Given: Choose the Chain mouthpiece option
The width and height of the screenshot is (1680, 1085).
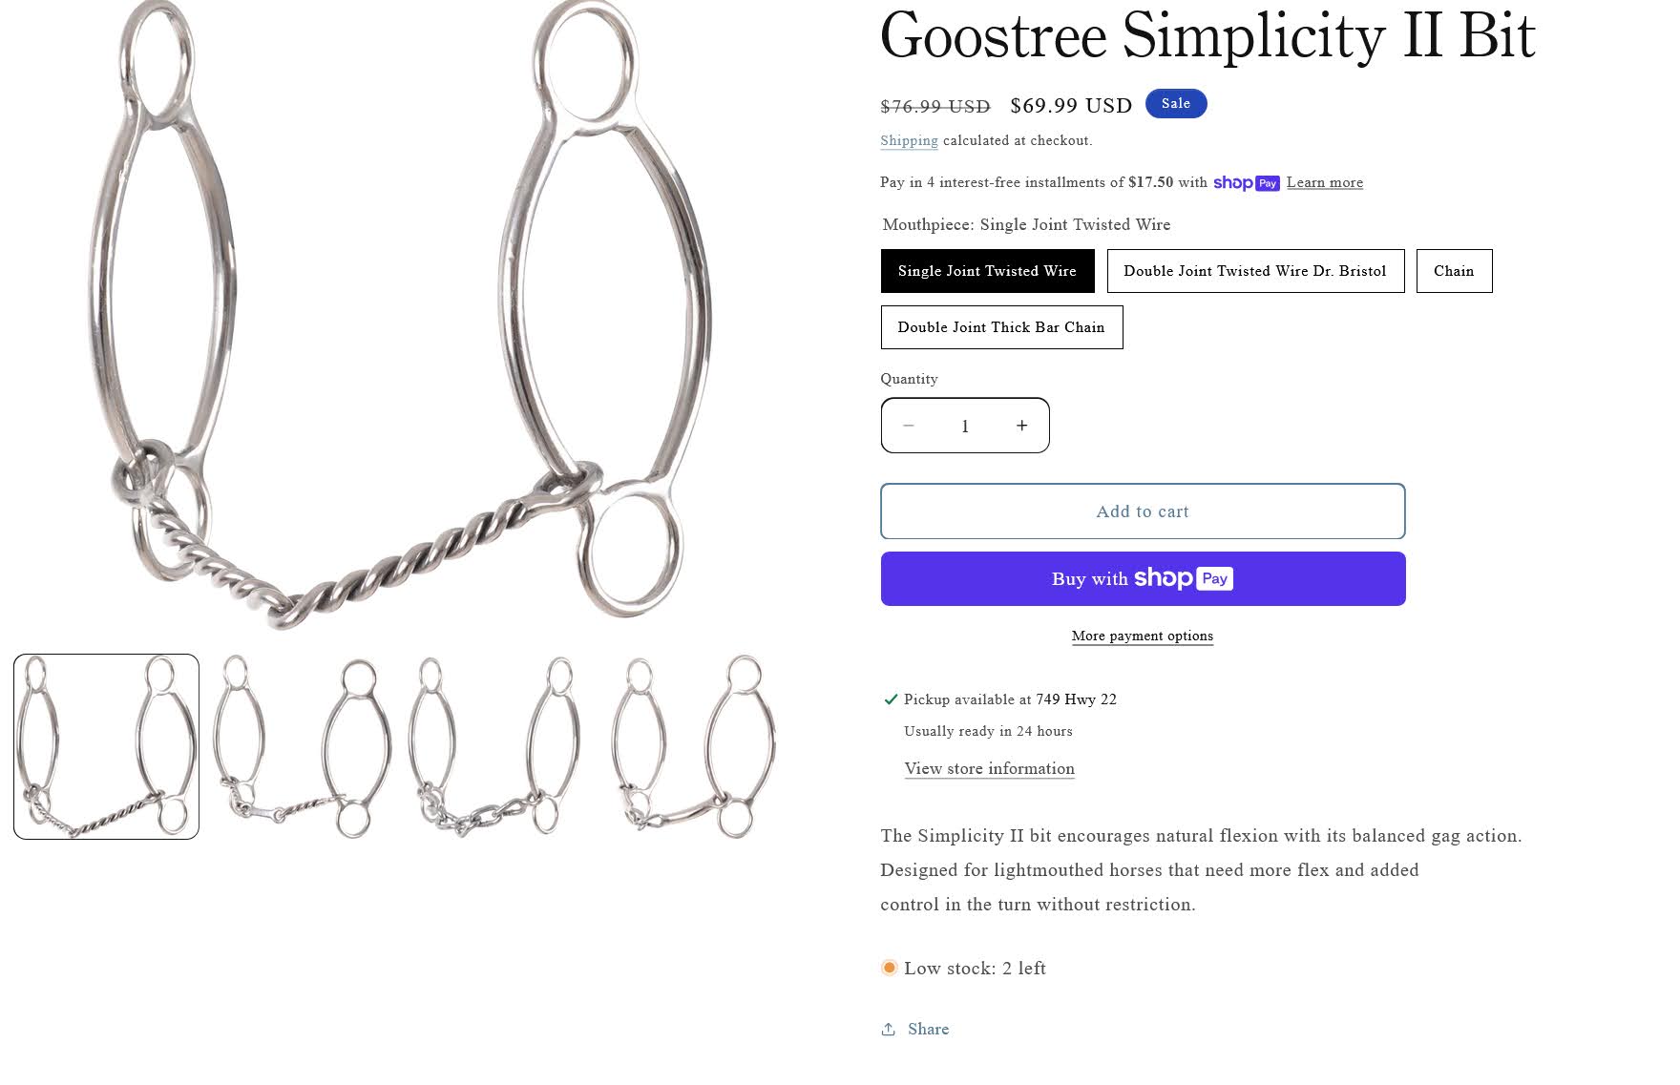Looking at the screenshot, I should (1454, 271).
